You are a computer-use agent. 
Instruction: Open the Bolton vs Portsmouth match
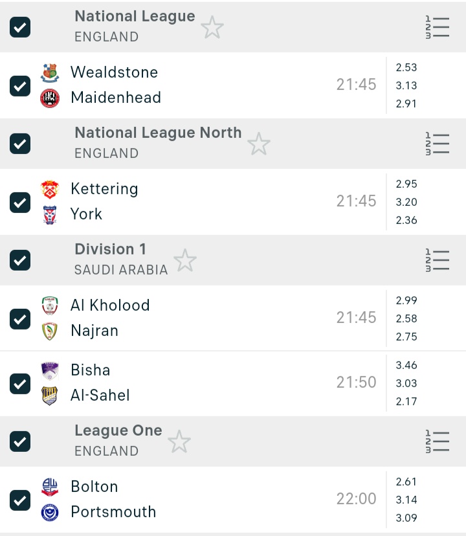pos(194,499)
